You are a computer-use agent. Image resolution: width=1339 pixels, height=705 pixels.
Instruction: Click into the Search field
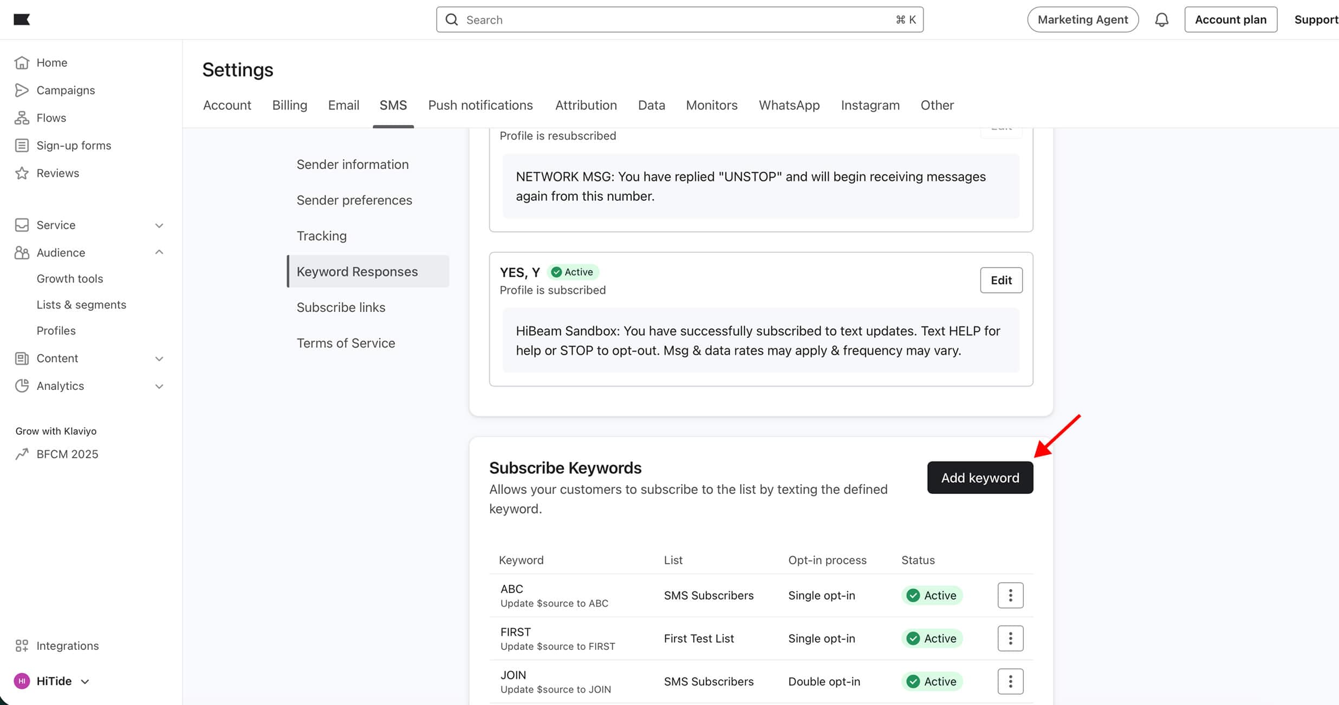679,20
